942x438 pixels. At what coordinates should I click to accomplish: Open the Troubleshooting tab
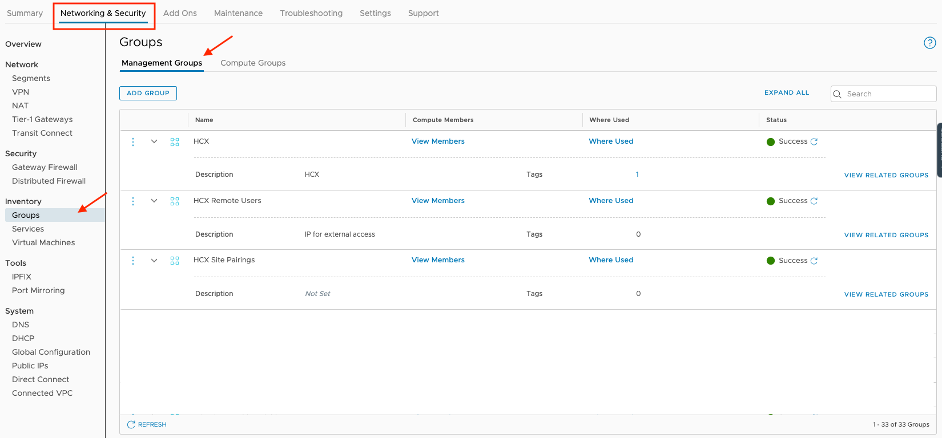[x=311, y=13]
